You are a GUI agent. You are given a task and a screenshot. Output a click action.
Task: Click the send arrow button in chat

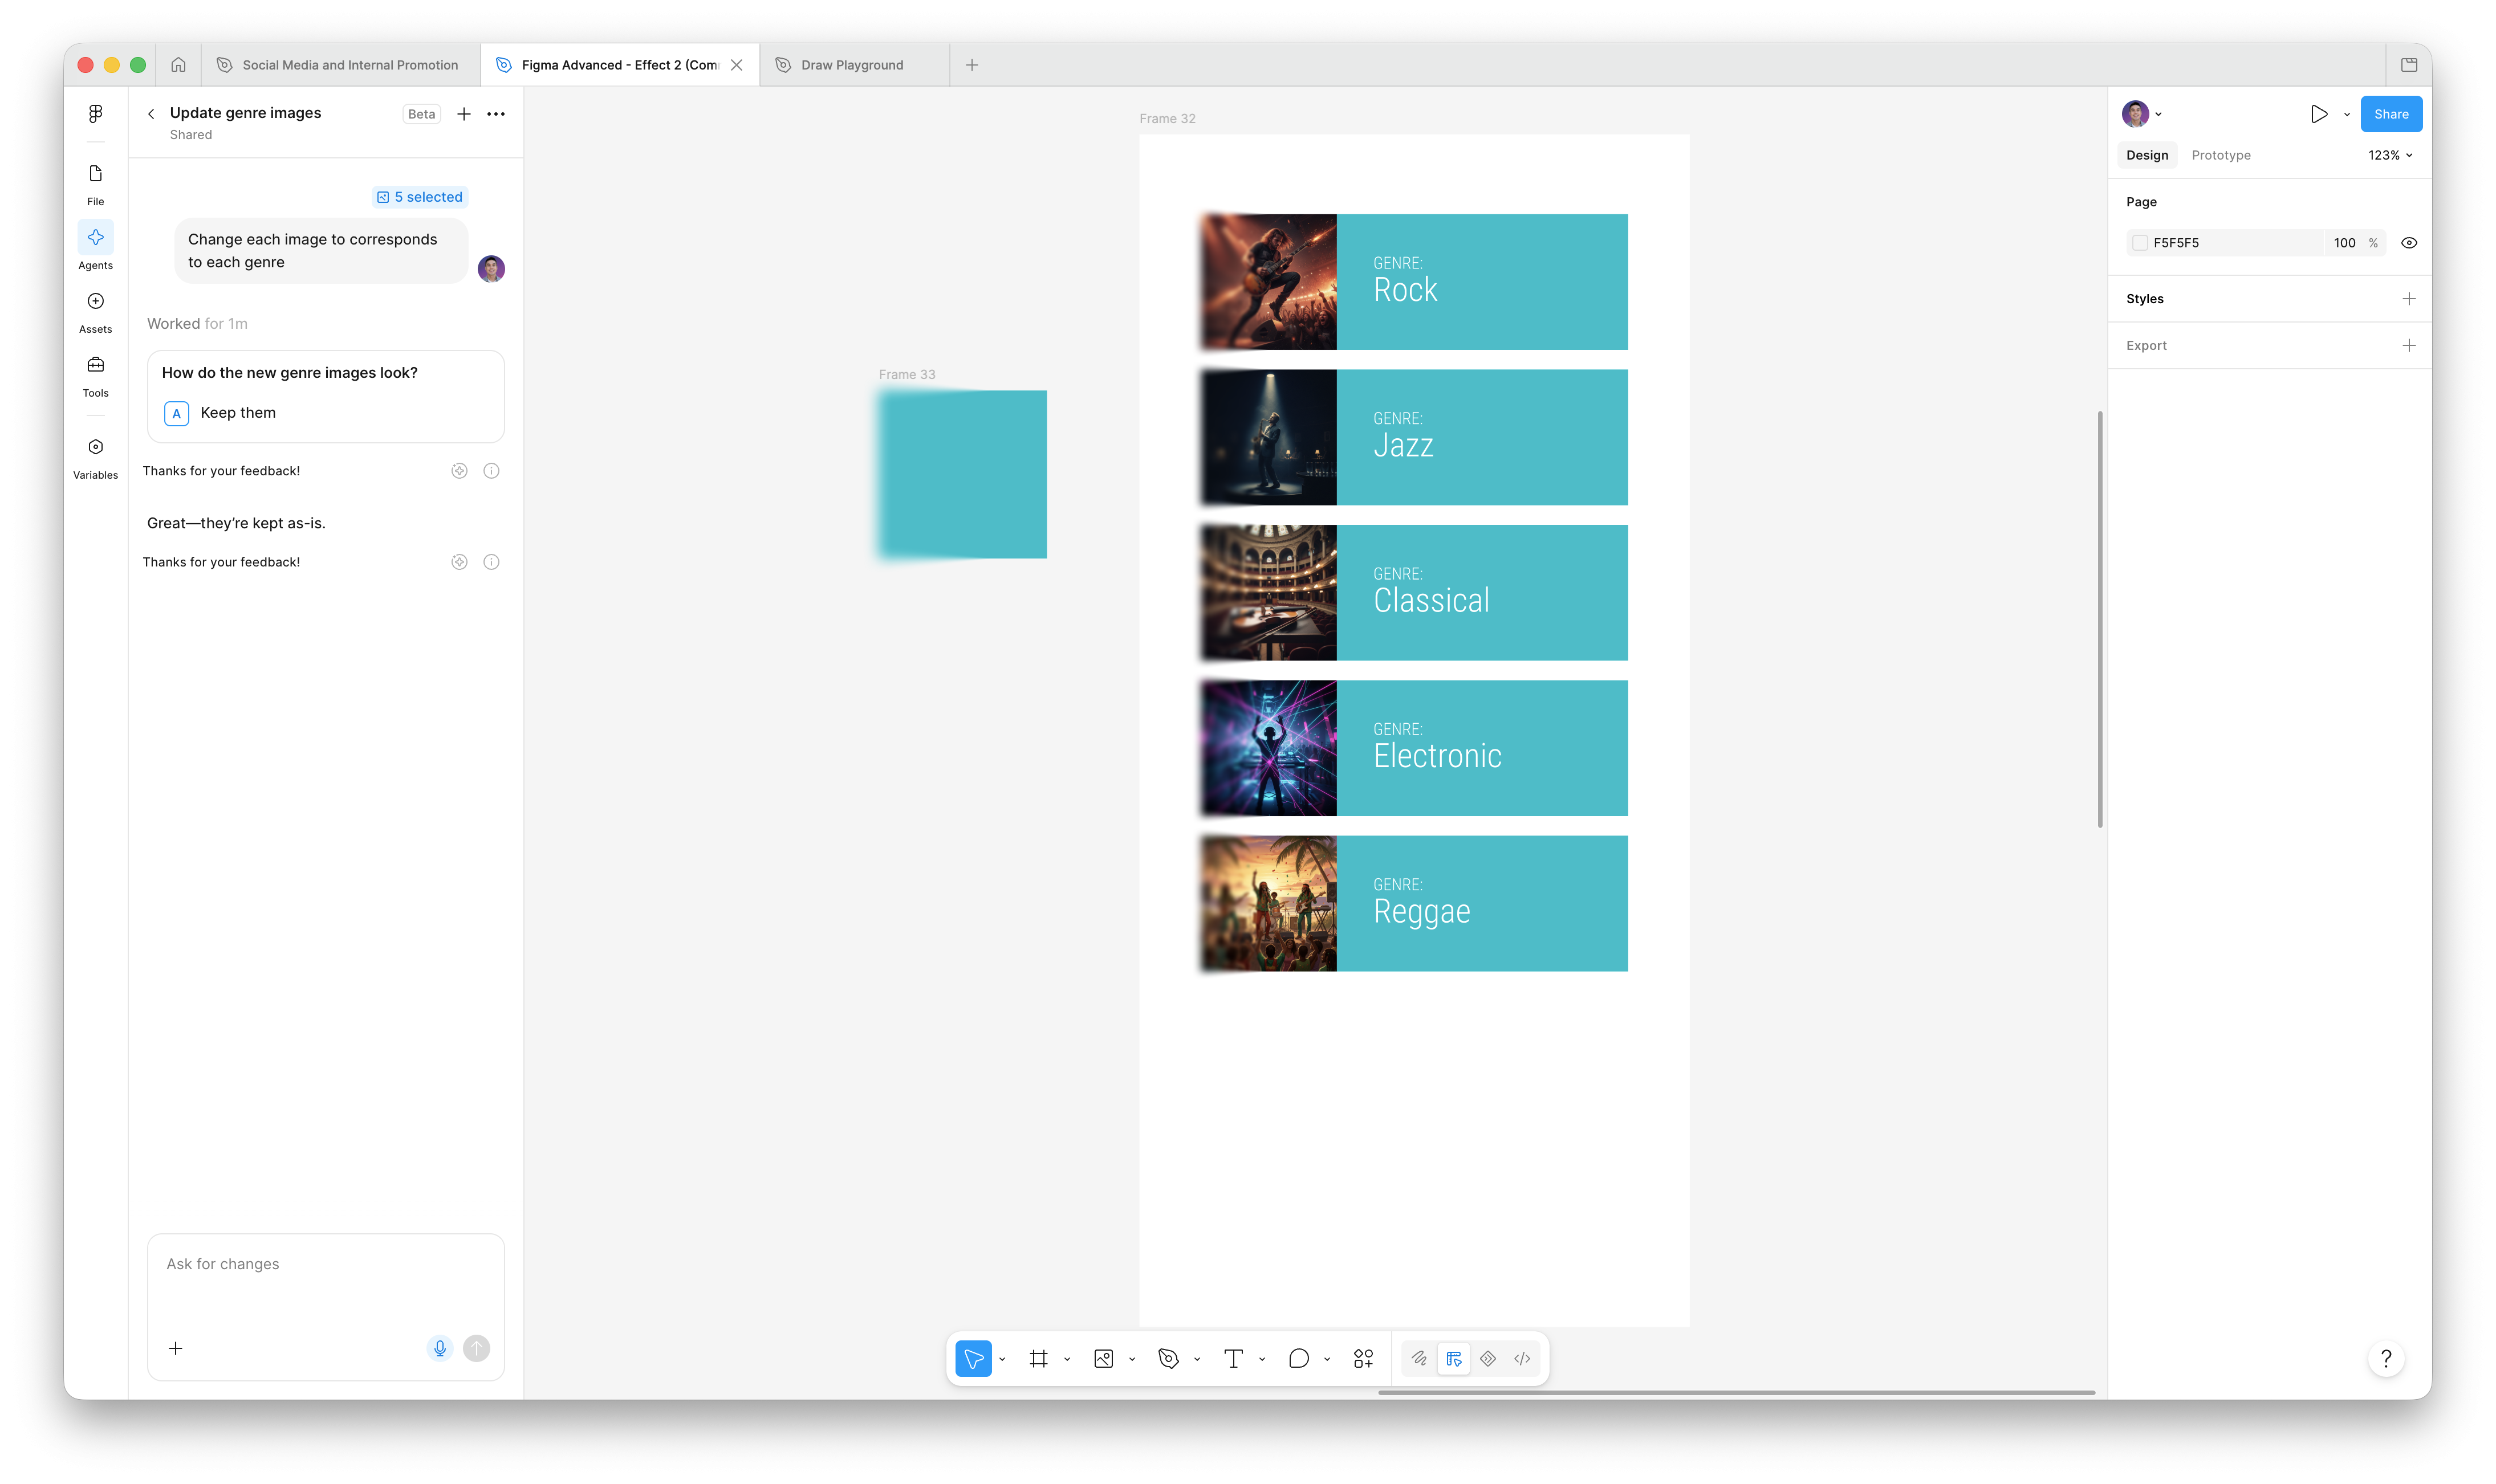[476, 1348]
